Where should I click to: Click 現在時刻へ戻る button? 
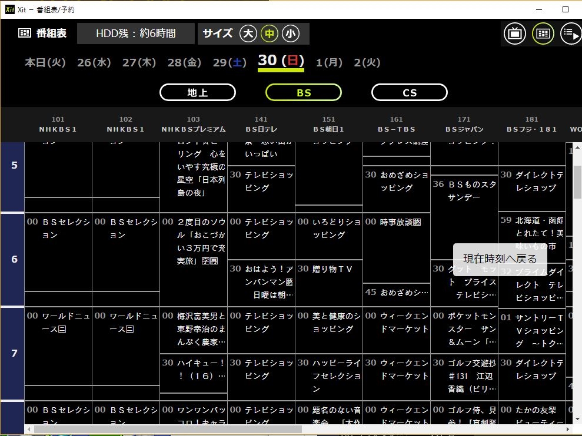click(500, 259)
